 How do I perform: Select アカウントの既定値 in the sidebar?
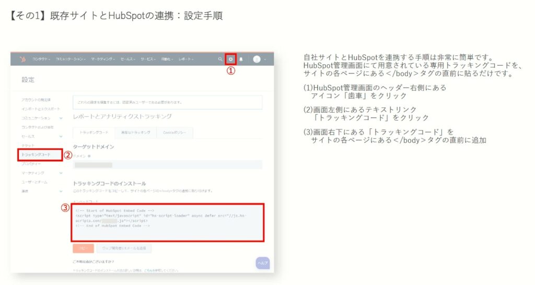[36, 100]
